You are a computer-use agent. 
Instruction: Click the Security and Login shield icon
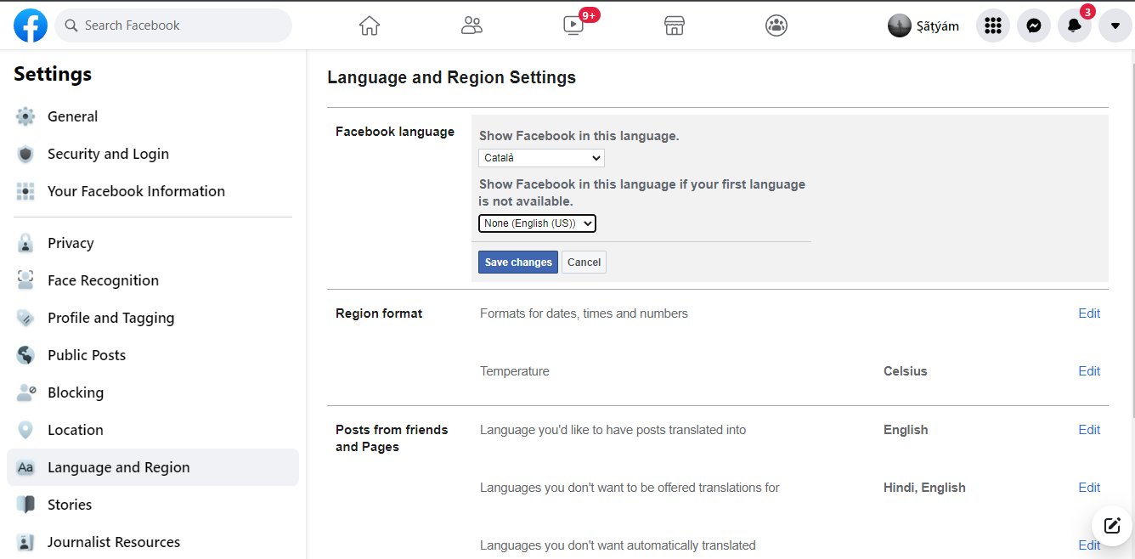pos(25,154)
